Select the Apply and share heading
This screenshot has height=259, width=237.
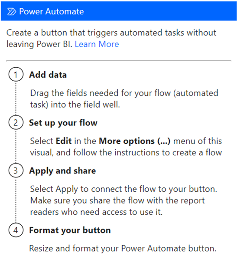tap(62, 171)
